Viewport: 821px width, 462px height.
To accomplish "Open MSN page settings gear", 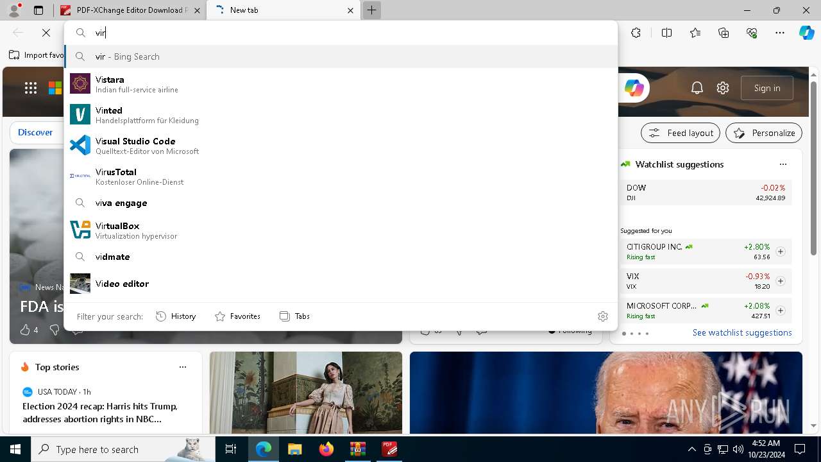I will coord(723,88).
